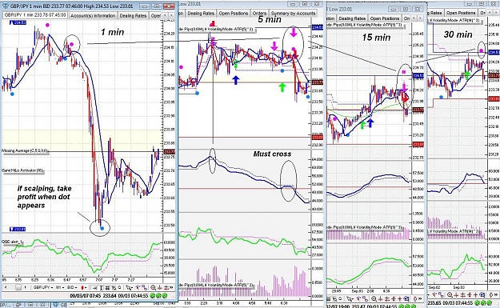Open the Orders tab in 5 min window

coord(259,14)
